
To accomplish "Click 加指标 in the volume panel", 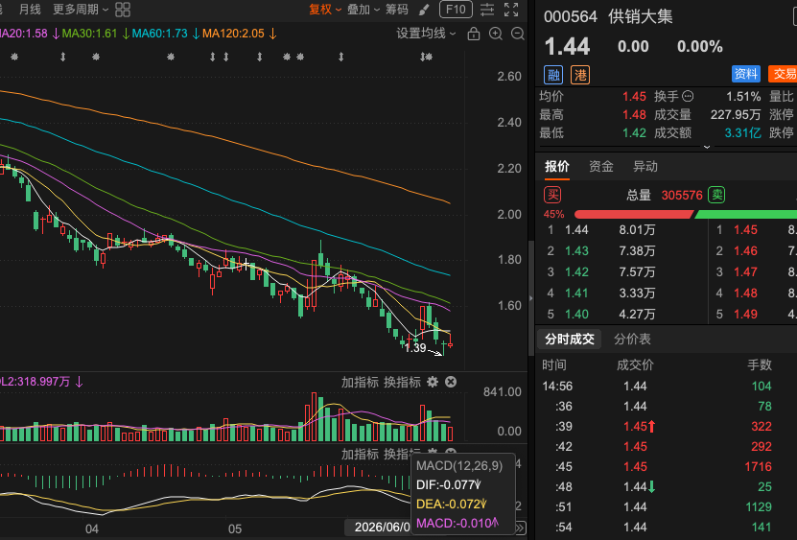I will (x=360, y=382).
